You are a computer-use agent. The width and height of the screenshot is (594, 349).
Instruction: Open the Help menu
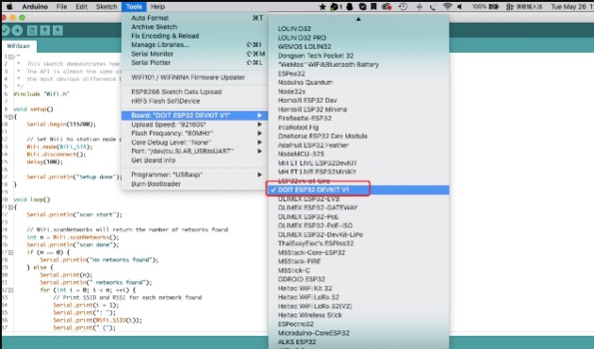click(157, 7)
